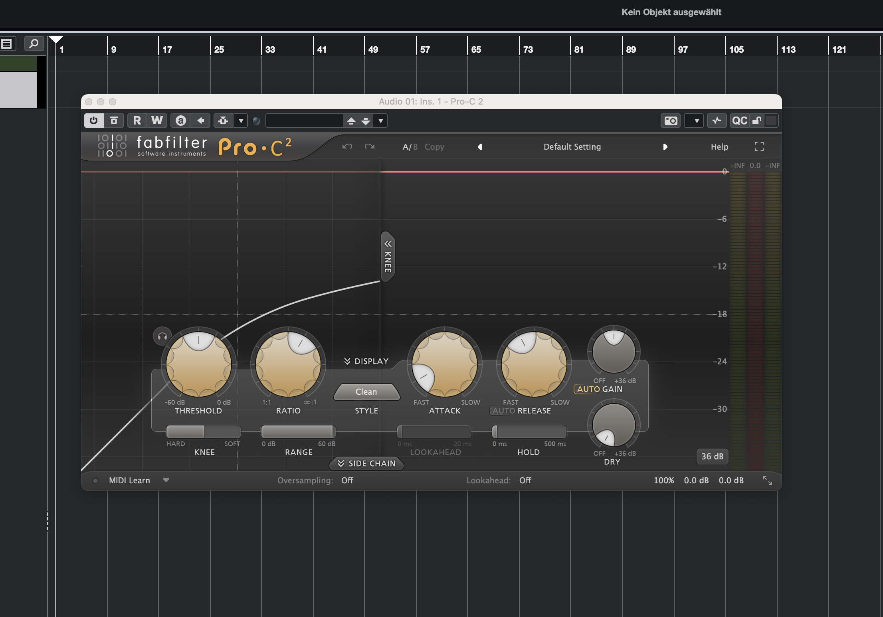Click the magnifier search icon
The width and height of the screenshot is (883, 617).
click(34, 44)
